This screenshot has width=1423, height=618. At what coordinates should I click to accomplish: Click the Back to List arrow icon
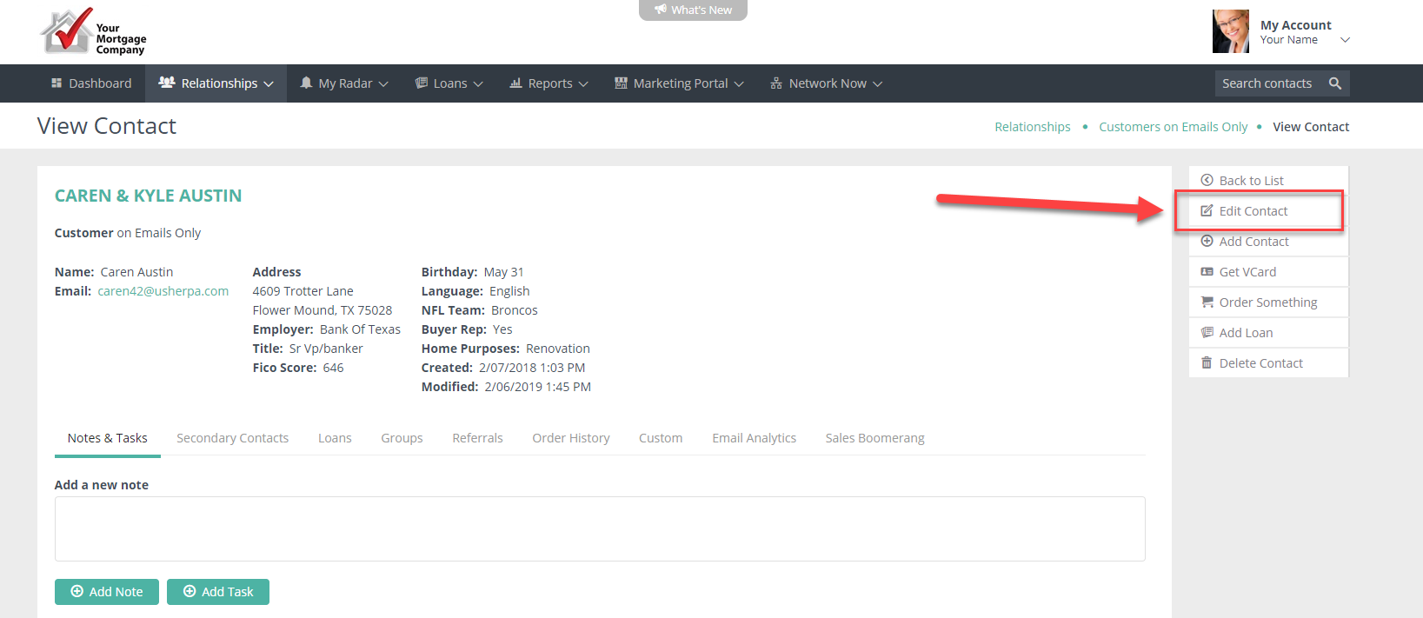(x=1207, y=181)
